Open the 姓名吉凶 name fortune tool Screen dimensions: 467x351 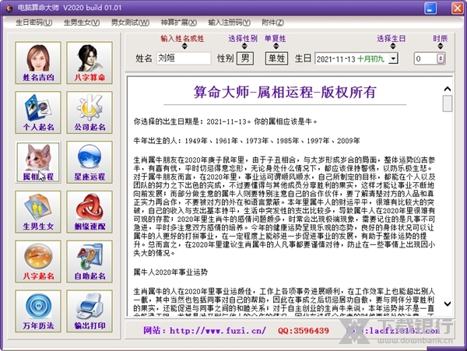38,63
